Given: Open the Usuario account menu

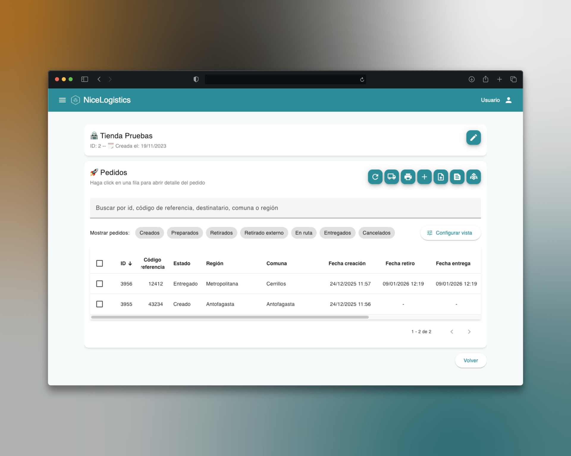Looking at the screenshot, I should point(496,100).
